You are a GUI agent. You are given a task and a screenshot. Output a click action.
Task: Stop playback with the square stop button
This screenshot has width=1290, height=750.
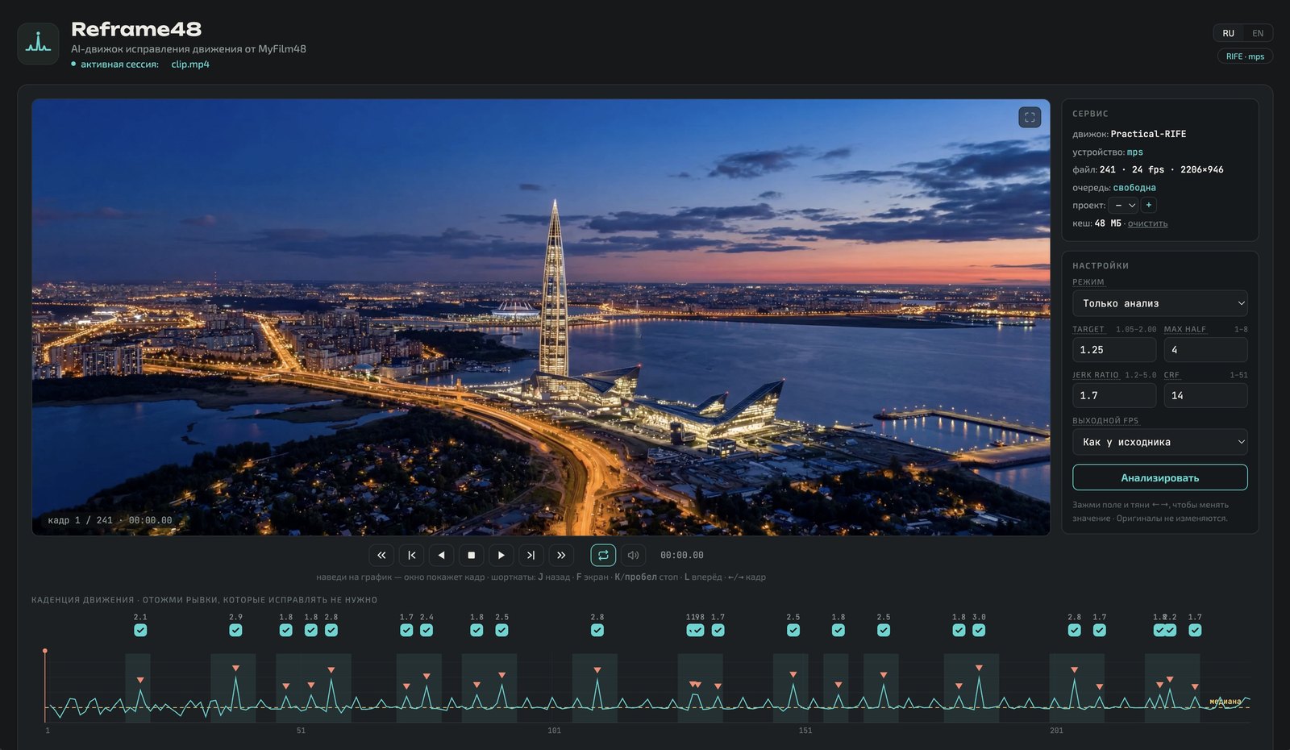(x=471, y=555)
